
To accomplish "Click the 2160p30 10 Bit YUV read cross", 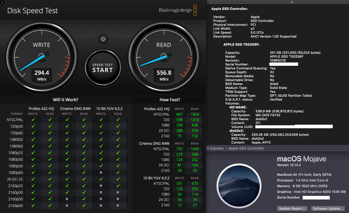I will (x=118, y=192).
